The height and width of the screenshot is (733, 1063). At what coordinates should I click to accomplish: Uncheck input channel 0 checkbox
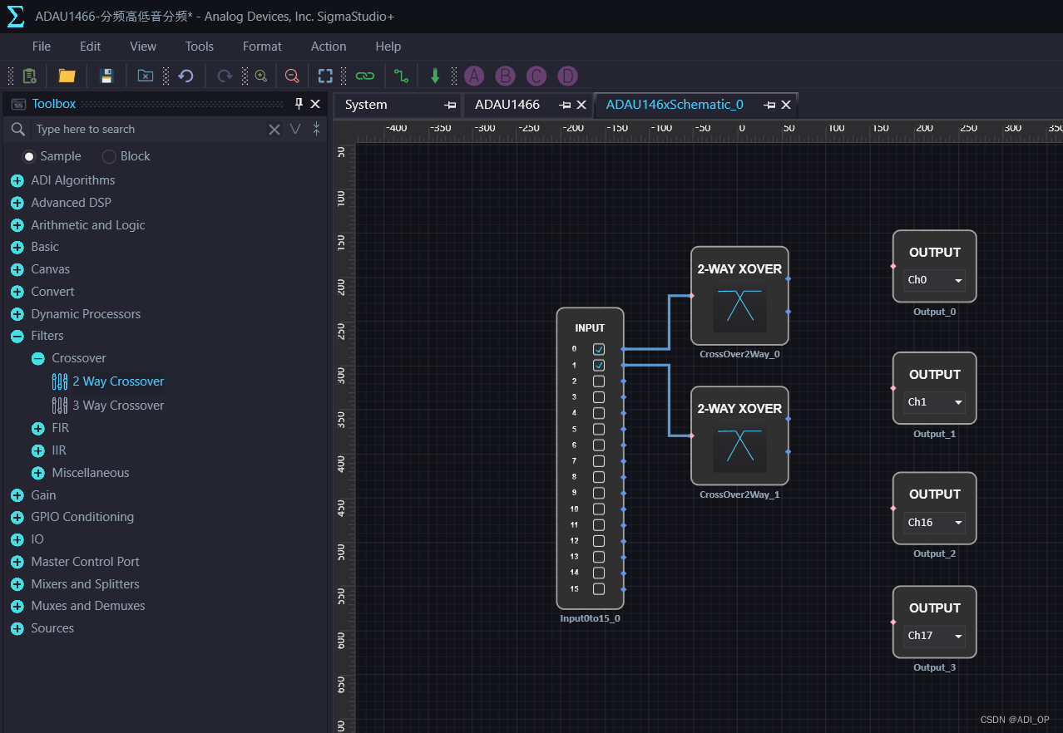[599, 349]
